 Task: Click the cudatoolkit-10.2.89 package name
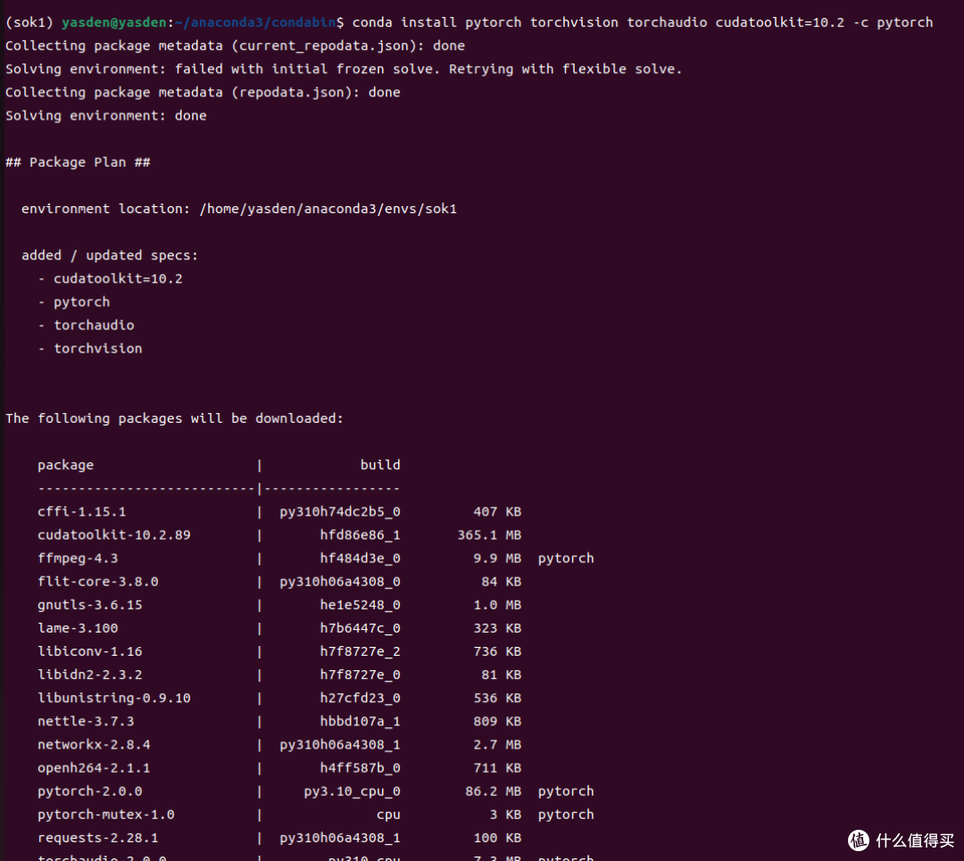click(x=113, y=535)
